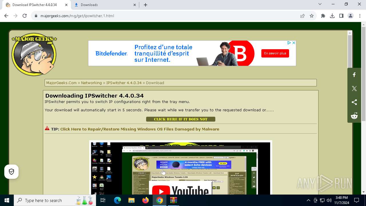Launch Firefox from taskbar
This screenshot has width=366, height=206.
(146, 200)
